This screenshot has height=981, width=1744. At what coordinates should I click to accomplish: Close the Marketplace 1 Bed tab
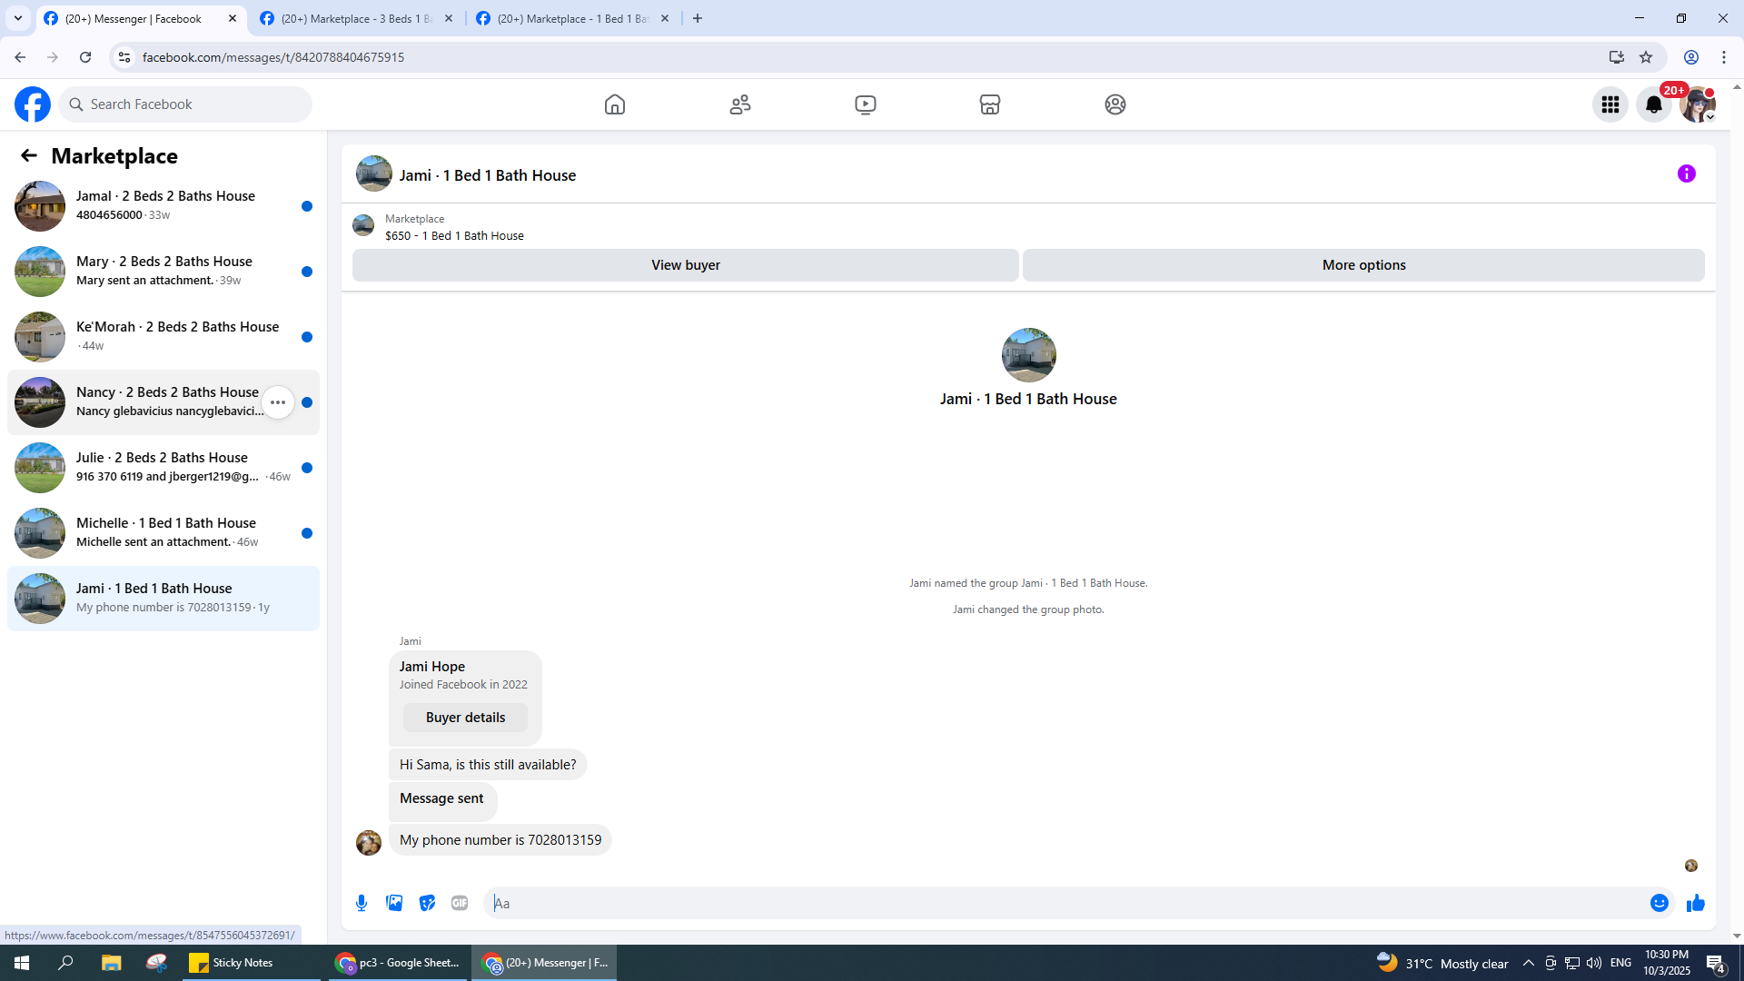click(x=665, y=18)
